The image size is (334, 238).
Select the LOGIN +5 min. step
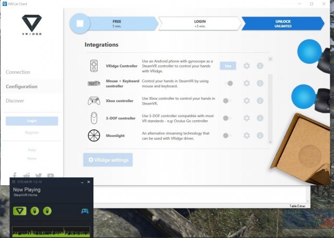200,24
